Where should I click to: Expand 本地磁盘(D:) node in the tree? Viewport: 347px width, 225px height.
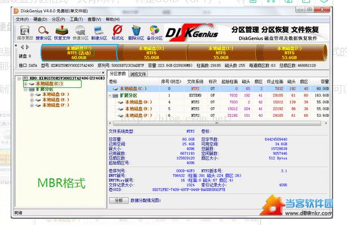pyautogui.click(x=32, y=95)
